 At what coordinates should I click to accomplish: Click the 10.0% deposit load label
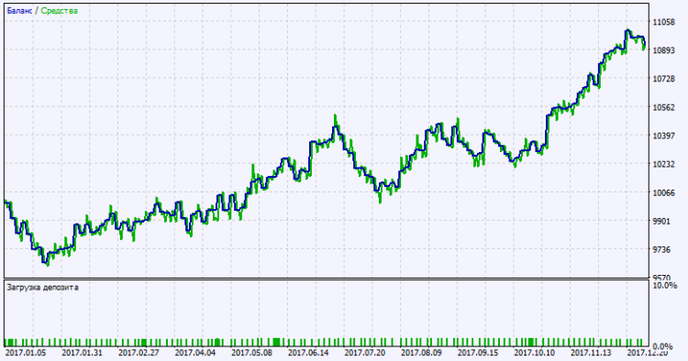[665, 286]
